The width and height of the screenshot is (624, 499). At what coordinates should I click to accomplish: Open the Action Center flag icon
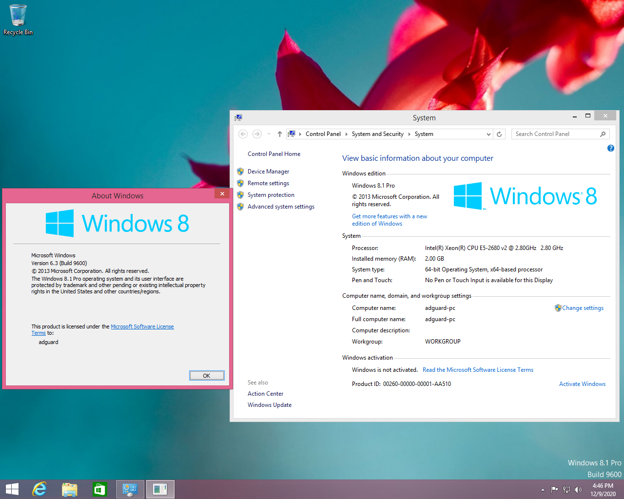click(x=554, y=490)
